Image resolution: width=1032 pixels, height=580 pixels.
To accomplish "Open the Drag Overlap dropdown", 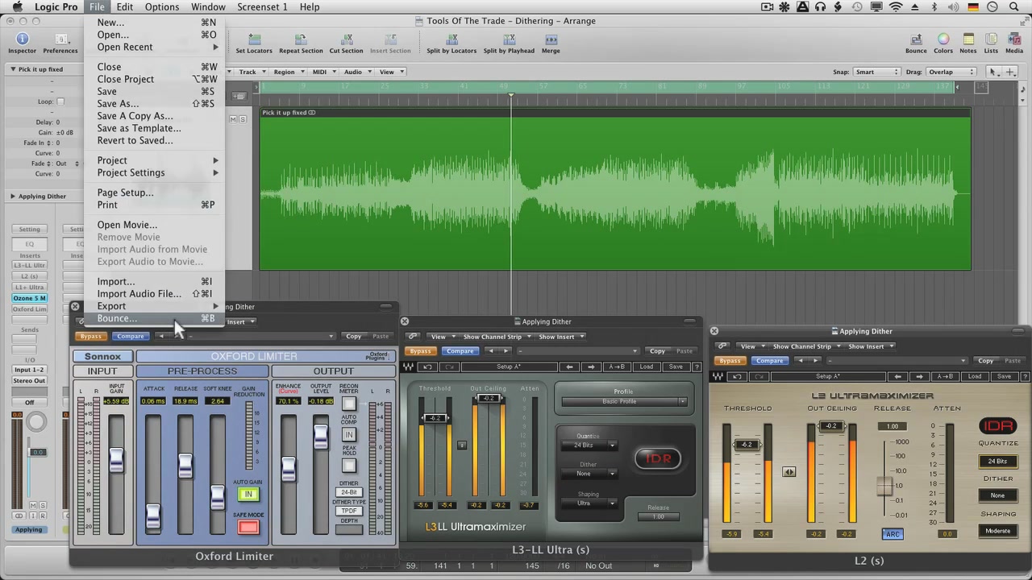I will point(951,72).
